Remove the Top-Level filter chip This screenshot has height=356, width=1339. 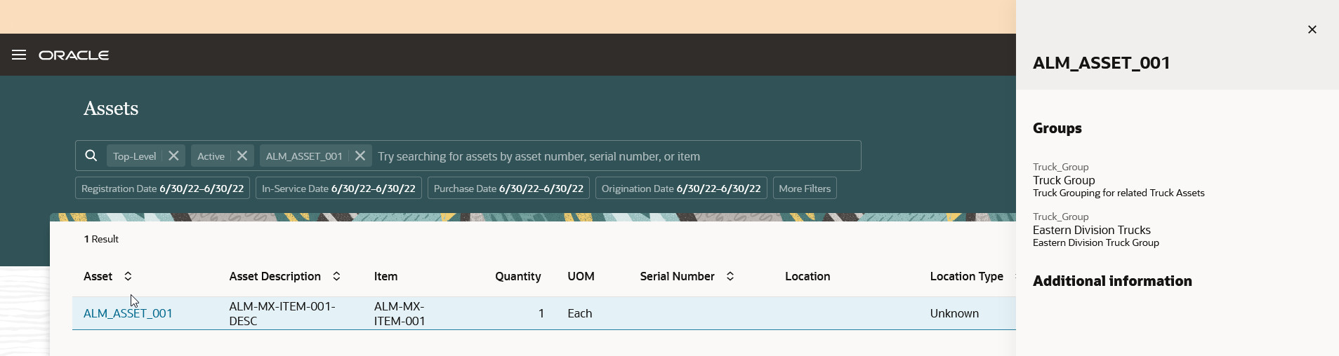point(173,156)
